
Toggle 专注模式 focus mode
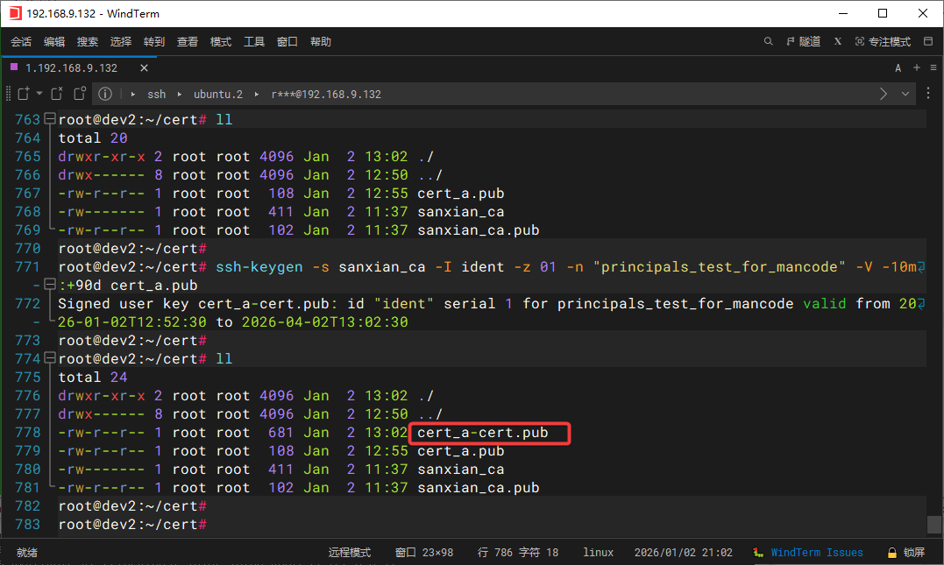point(883,41)
